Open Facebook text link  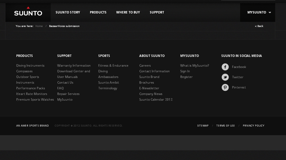click(239, 67)
